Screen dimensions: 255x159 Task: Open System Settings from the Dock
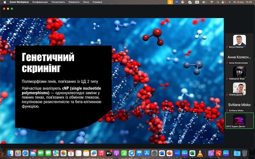point(154,153)
